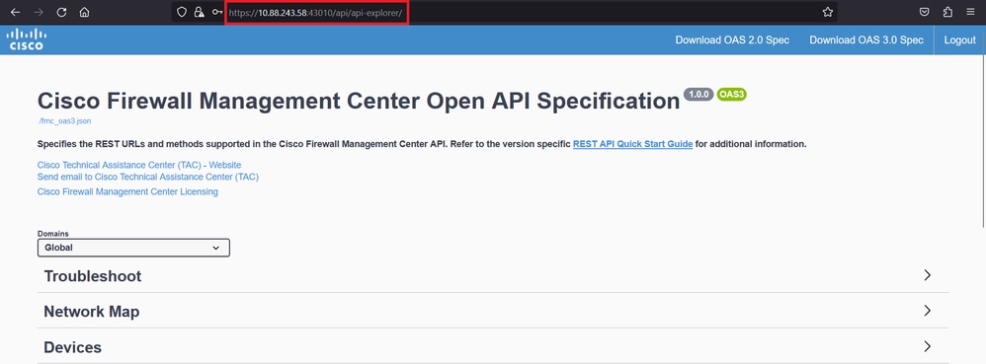
Task: Open Cisco Firewall Management Center Licensing link
Action: pyautogui.click(x=127, y=191)
